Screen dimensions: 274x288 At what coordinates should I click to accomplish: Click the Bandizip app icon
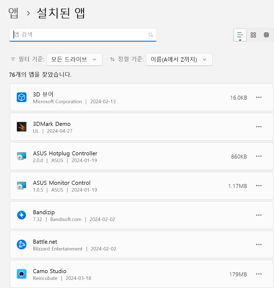coord(22,215)
